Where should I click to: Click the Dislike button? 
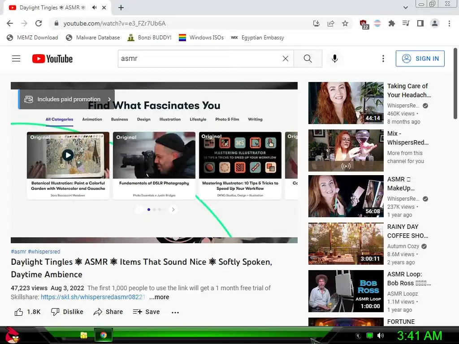(67, 312)
